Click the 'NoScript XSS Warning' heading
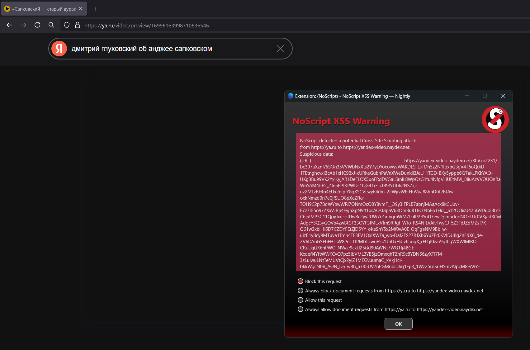Screen dimensions: 530x350 click(341, 121)
